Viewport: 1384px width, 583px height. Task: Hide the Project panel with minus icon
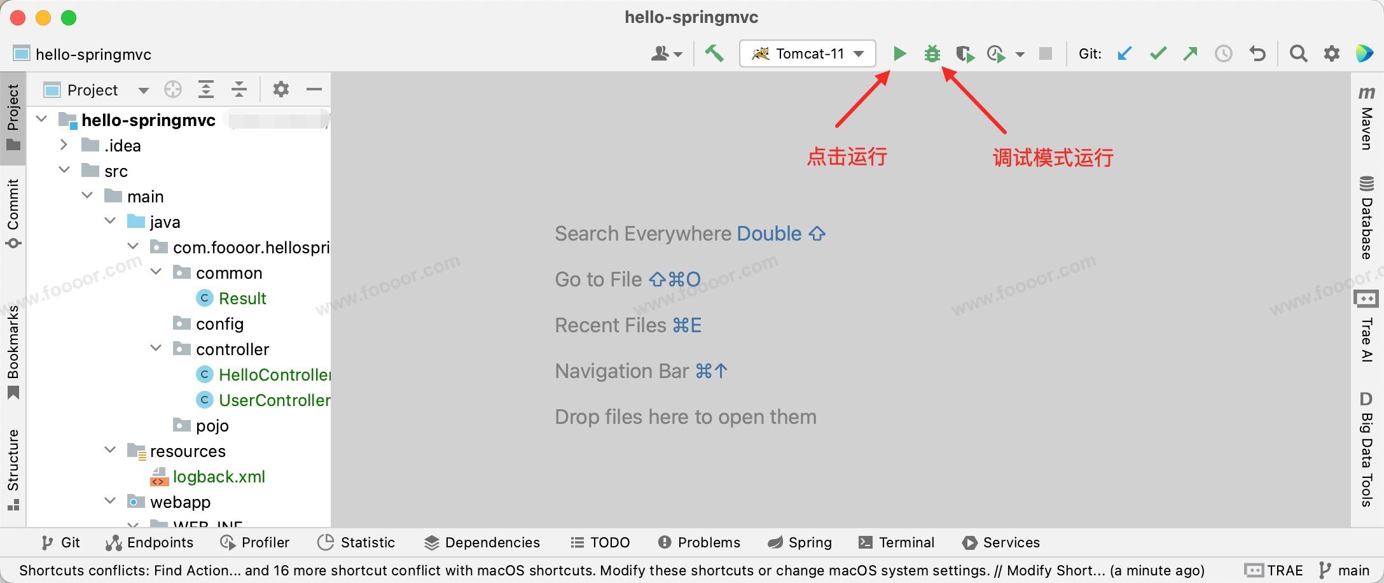coord(314,90)
